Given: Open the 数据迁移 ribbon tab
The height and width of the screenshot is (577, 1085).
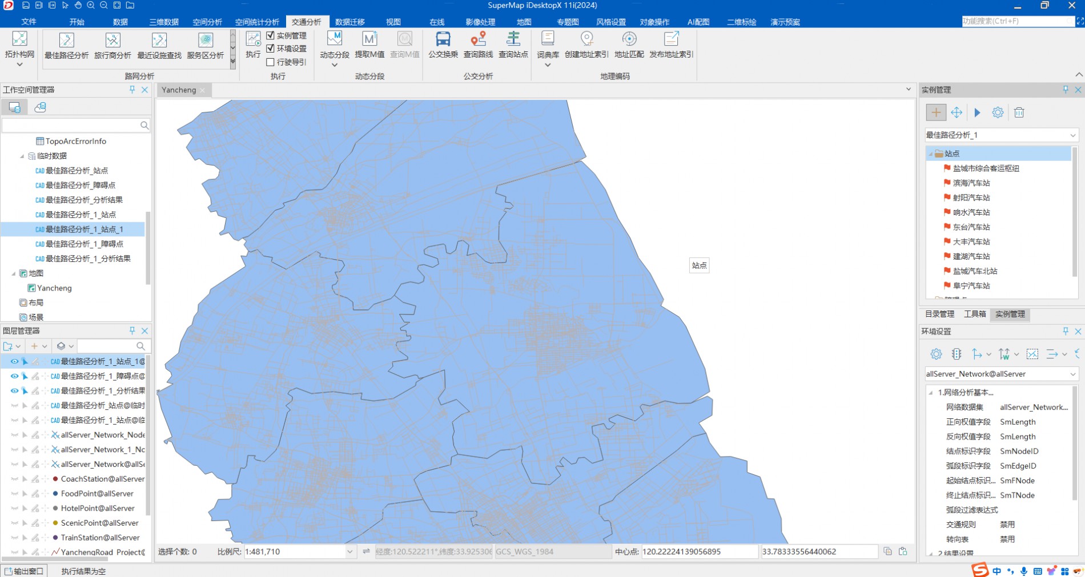Looking at the screenshot, I should click(x=349, y=22).
